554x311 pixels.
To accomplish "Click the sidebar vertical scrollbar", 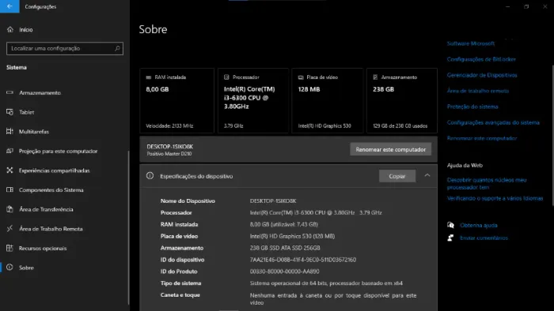I will [128, 227].
